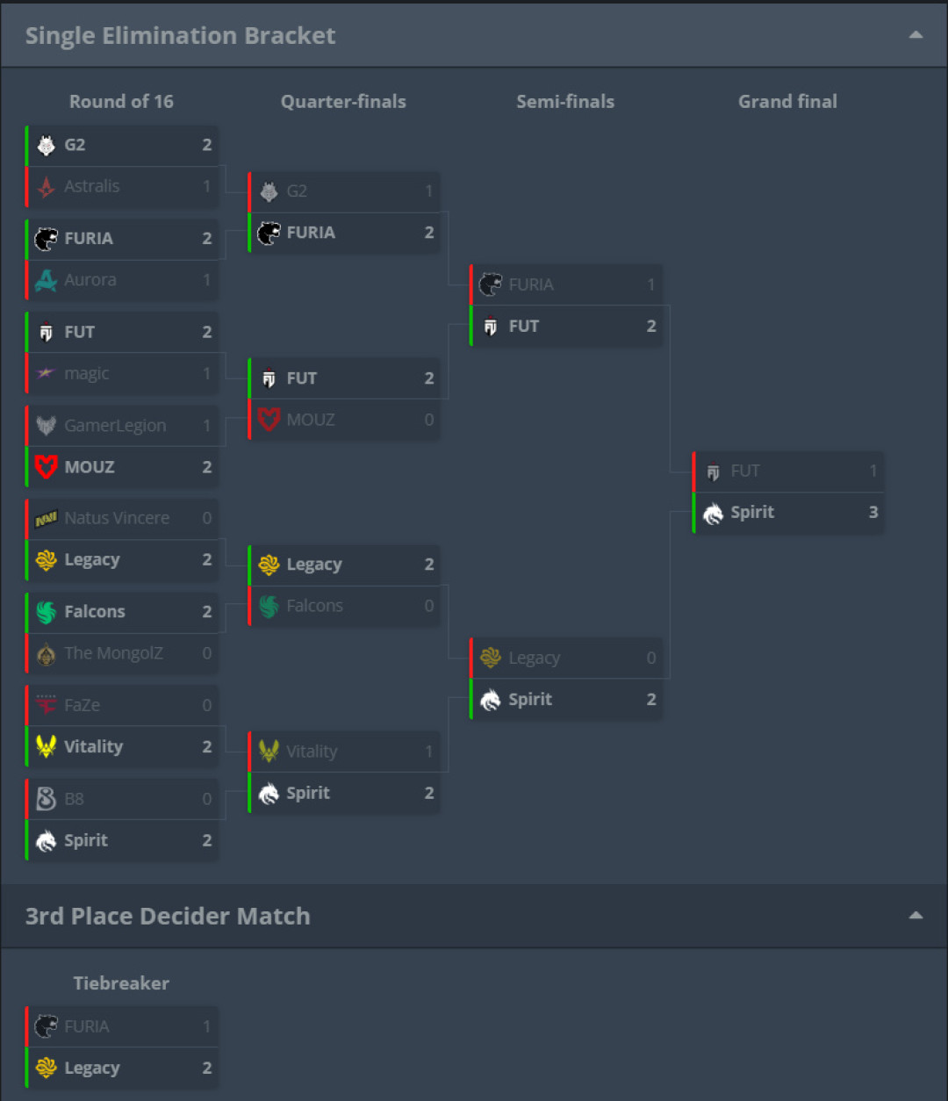Select FURIA in the Semi-finals match
The height and width of the screenshot is (1101, 948).
[x=566, y=284]
